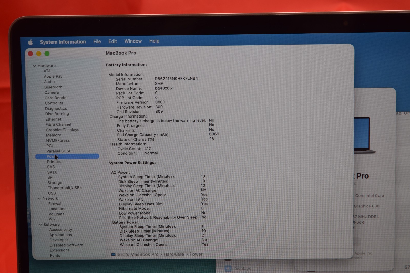
Task: Click Displays icon in background window
Action: 228,269
